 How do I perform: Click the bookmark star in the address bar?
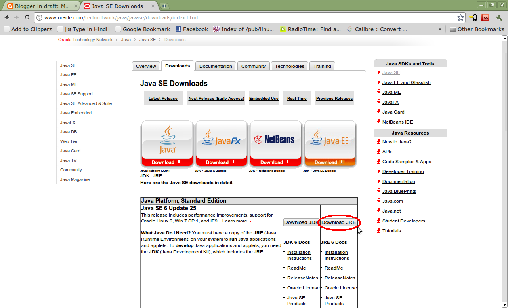point(460,18)
